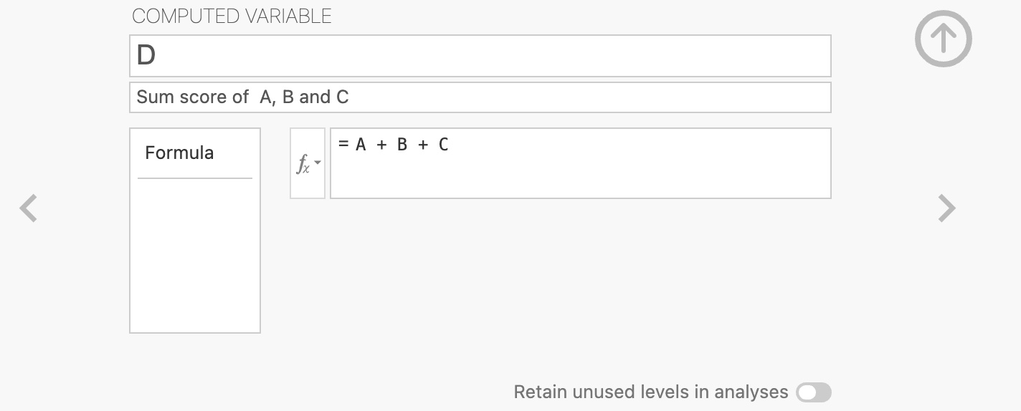Click the 'Retain unused levels in analyses' label
The height and width of the screenshot is (411, 1021).
click(650, 392)
